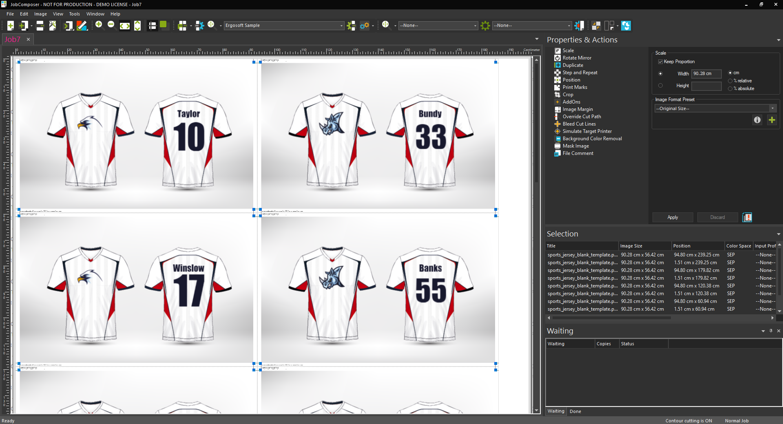Select Rotate Mirror action
Image resolution: width=783 pixels, height=424 pixels.
(577, 58)
